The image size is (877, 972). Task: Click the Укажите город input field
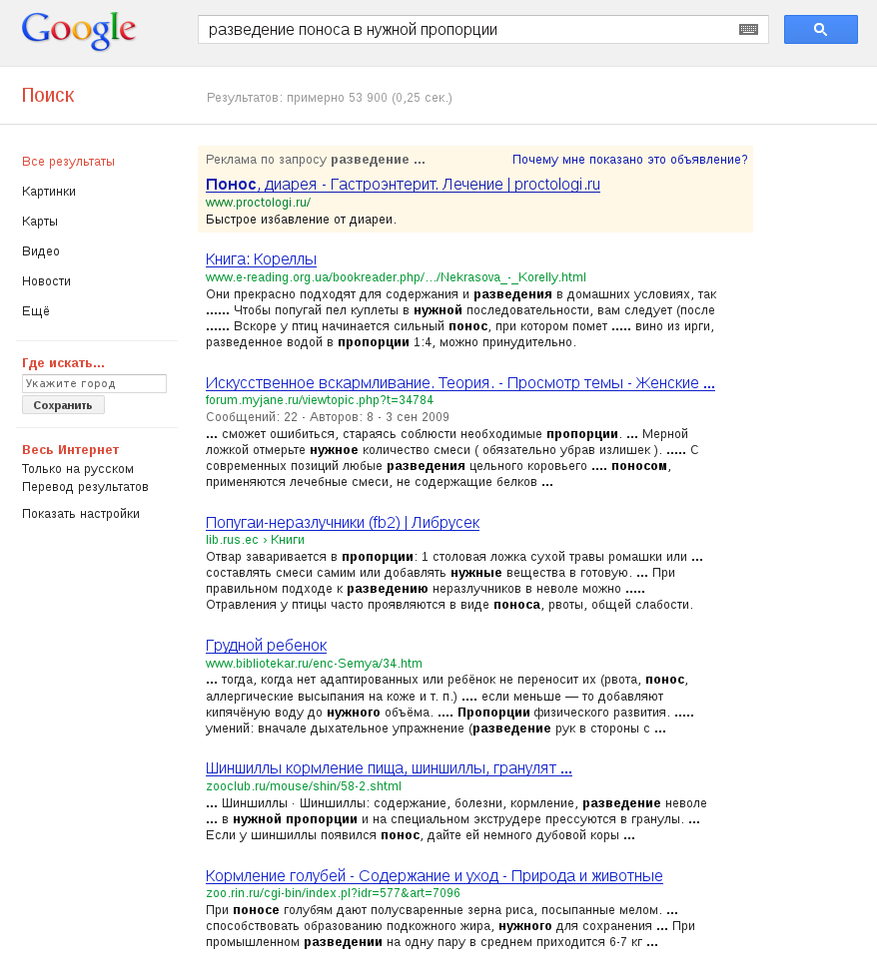pyautogui.click(x=94, y=383)
